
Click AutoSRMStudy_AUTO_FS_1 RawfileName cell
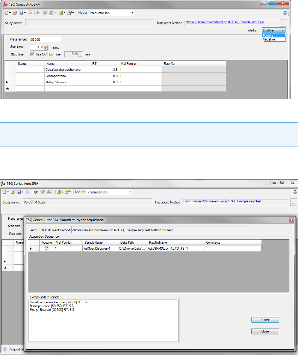coord(175,249)
